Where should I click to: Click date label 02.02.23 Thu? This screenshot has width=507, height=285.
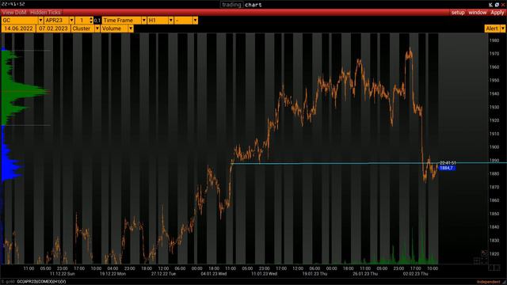(x=415, y=274)
